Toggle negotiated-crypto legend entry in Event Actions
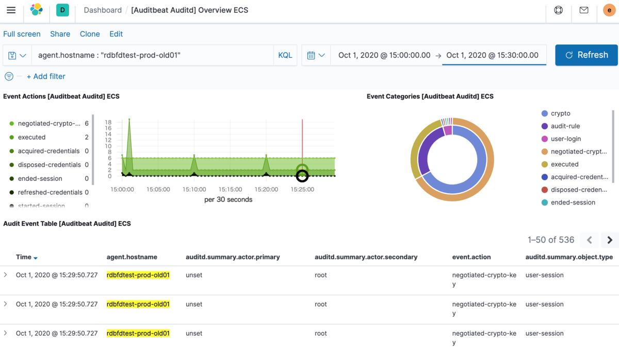The width and height of the screenshot is (619, 352). (x=49, y=124)
